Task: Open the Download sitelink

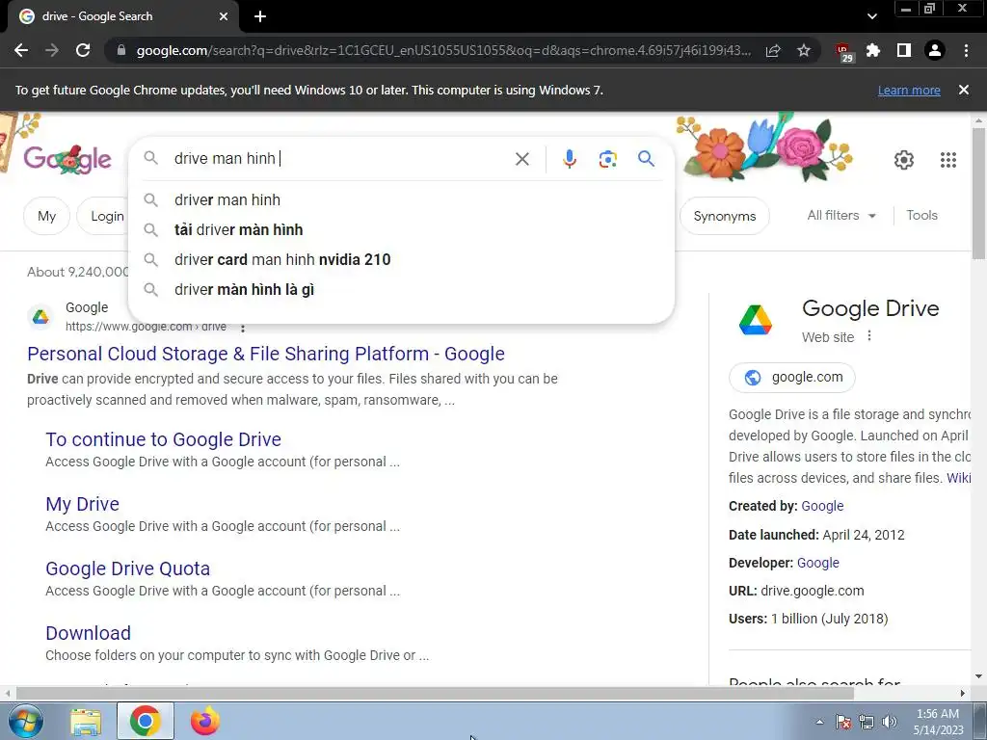Action: pyautogui.click(x=88, y=633)
